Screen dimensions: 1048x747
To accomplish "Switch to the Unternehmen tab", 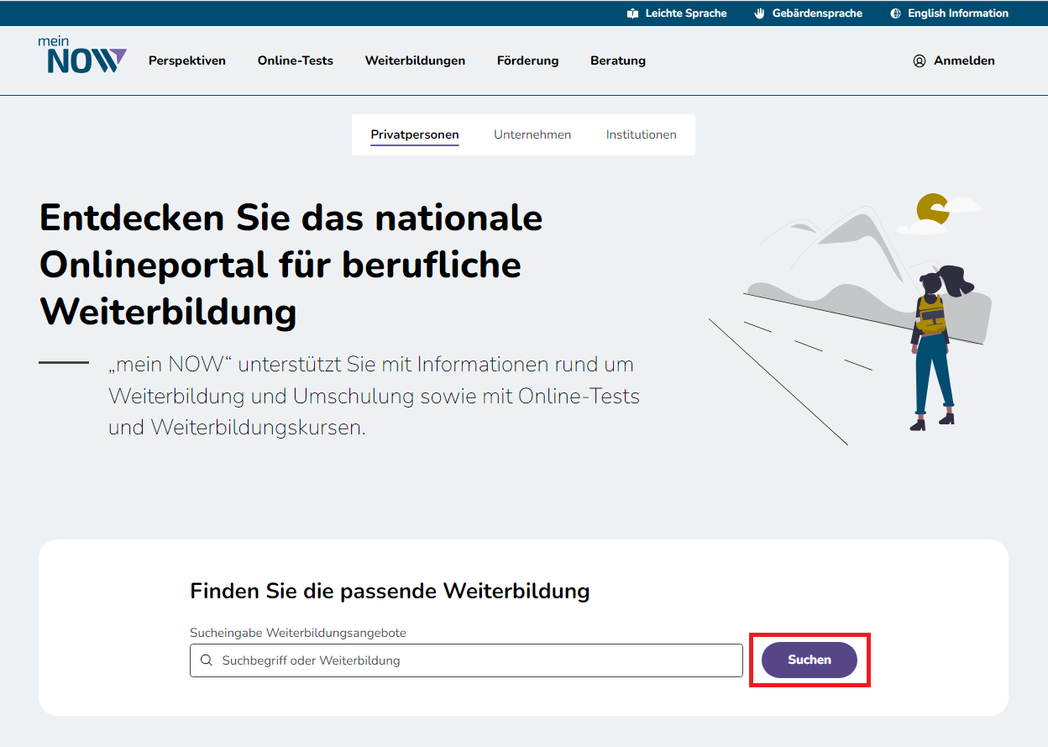I will (532, 134).
